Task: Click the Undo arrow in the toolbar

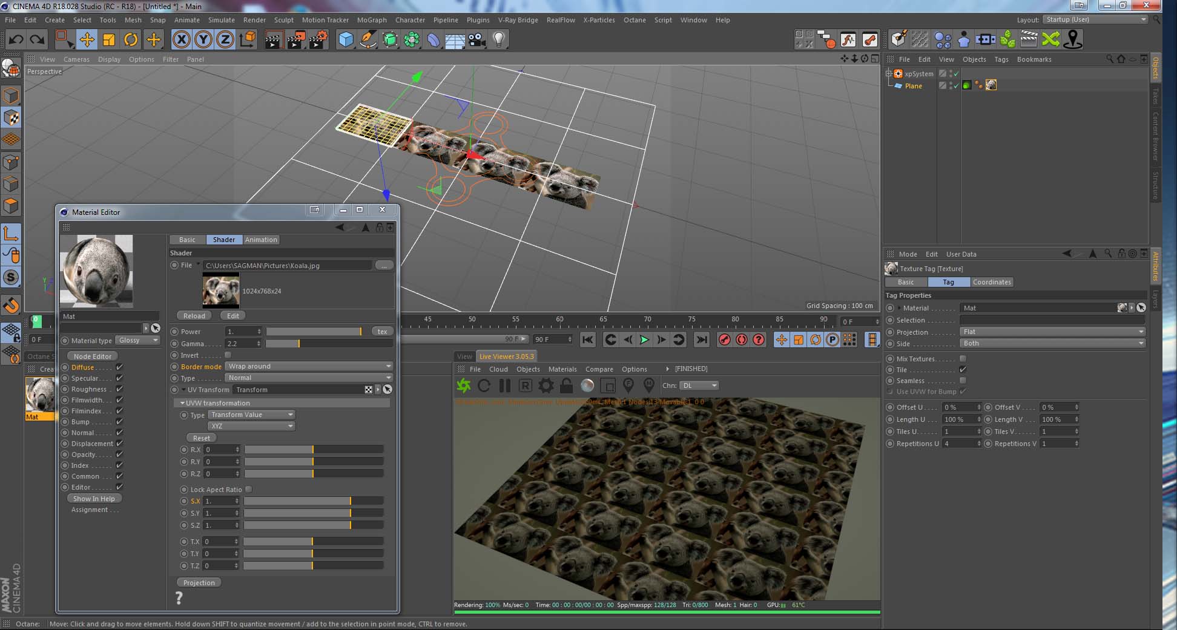Action: tap(16, 40)
